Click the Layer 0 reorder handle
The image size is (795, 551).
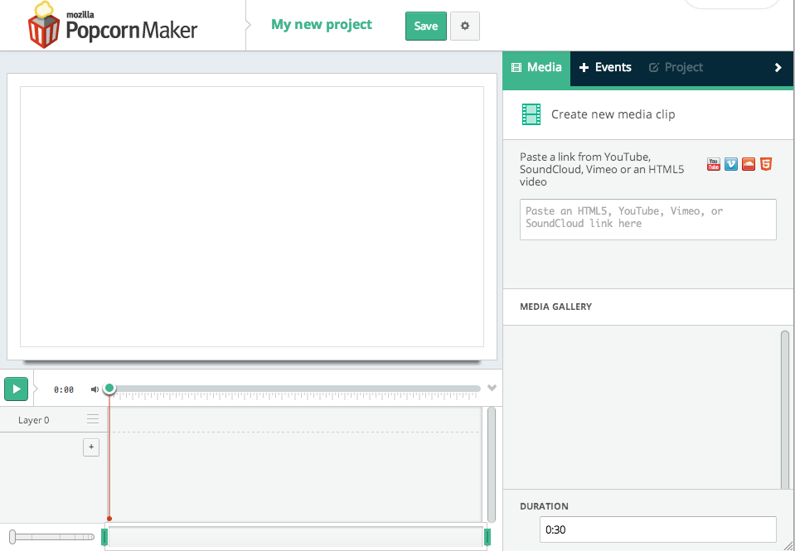pos(93,419)
